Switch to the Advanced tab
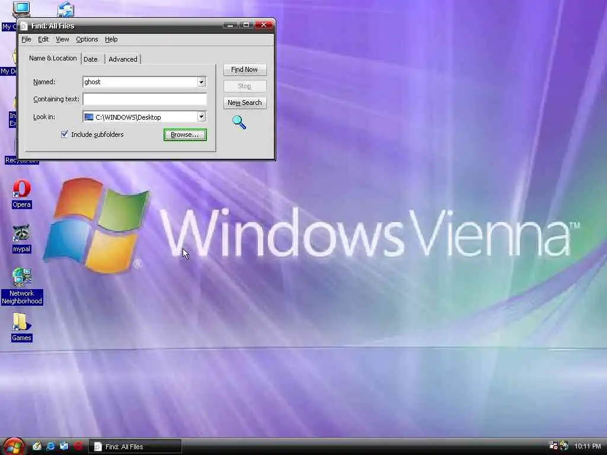Image resolution: width=607 pixels, height=455 pixels. tap(123, 59)
